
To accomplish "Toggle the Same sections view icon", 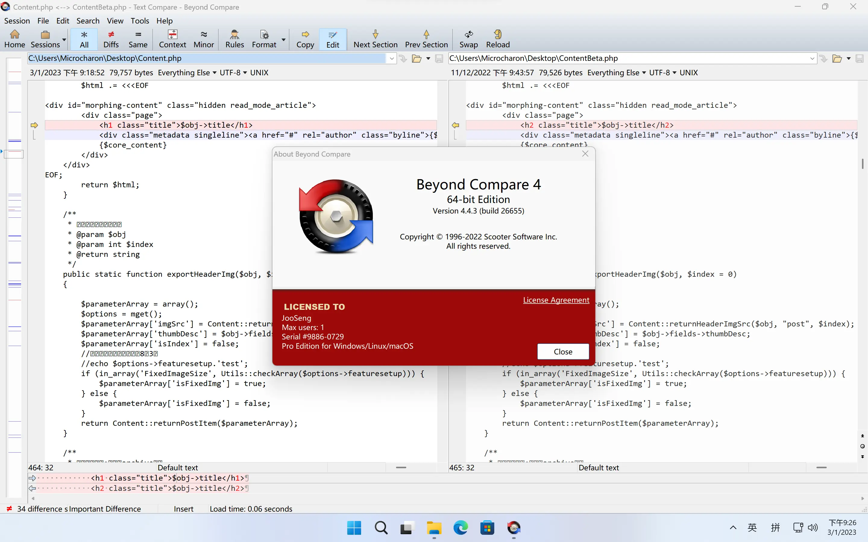I will pyautogui.click(x=137, y=38).
